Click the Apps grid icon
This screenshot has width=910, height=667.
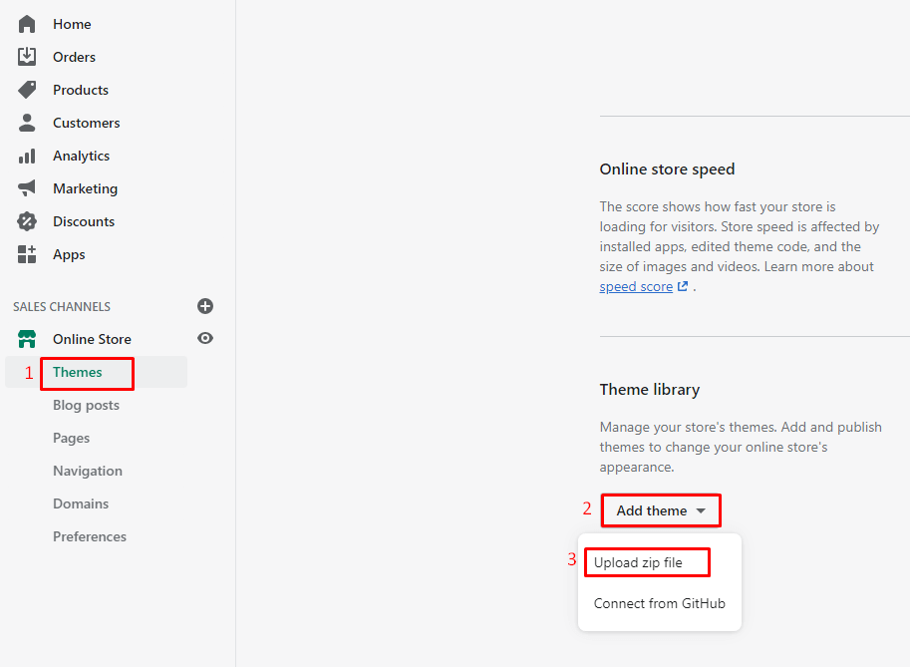click(27, 254)
